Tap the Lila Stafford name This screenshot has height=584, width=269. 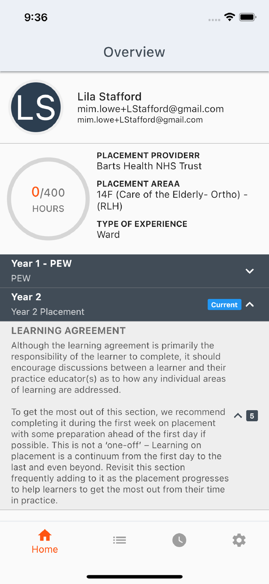click(x=109, y=97)
